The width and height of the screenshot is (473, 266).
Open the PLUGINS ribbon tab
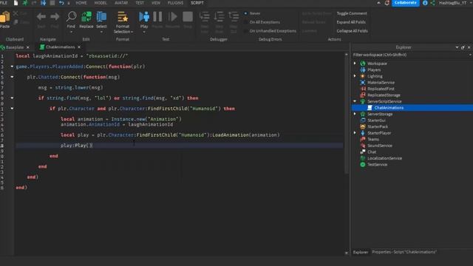176,3
